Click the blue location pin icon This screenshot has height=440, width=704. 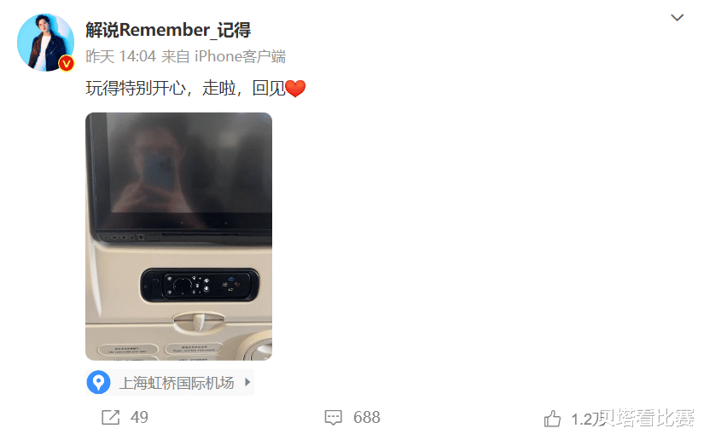[98, 383]
